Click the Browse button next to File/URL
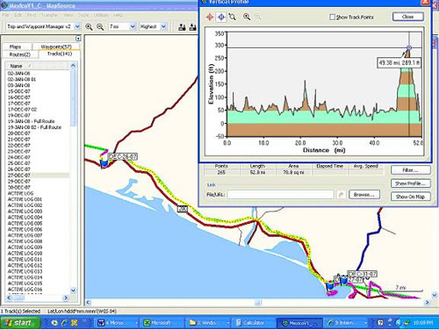This screenshot has width=439, height=330. [x=364, y=195]
